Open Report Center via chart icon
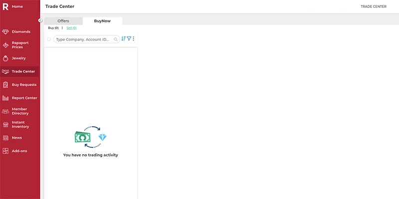Screen dimensions: 399x199 coord(5,98)
